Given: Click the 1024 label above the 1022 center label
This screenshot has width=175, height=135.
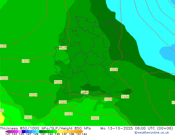Looking at the screenshot, I should pyautogui.click(x=63, y=102).
